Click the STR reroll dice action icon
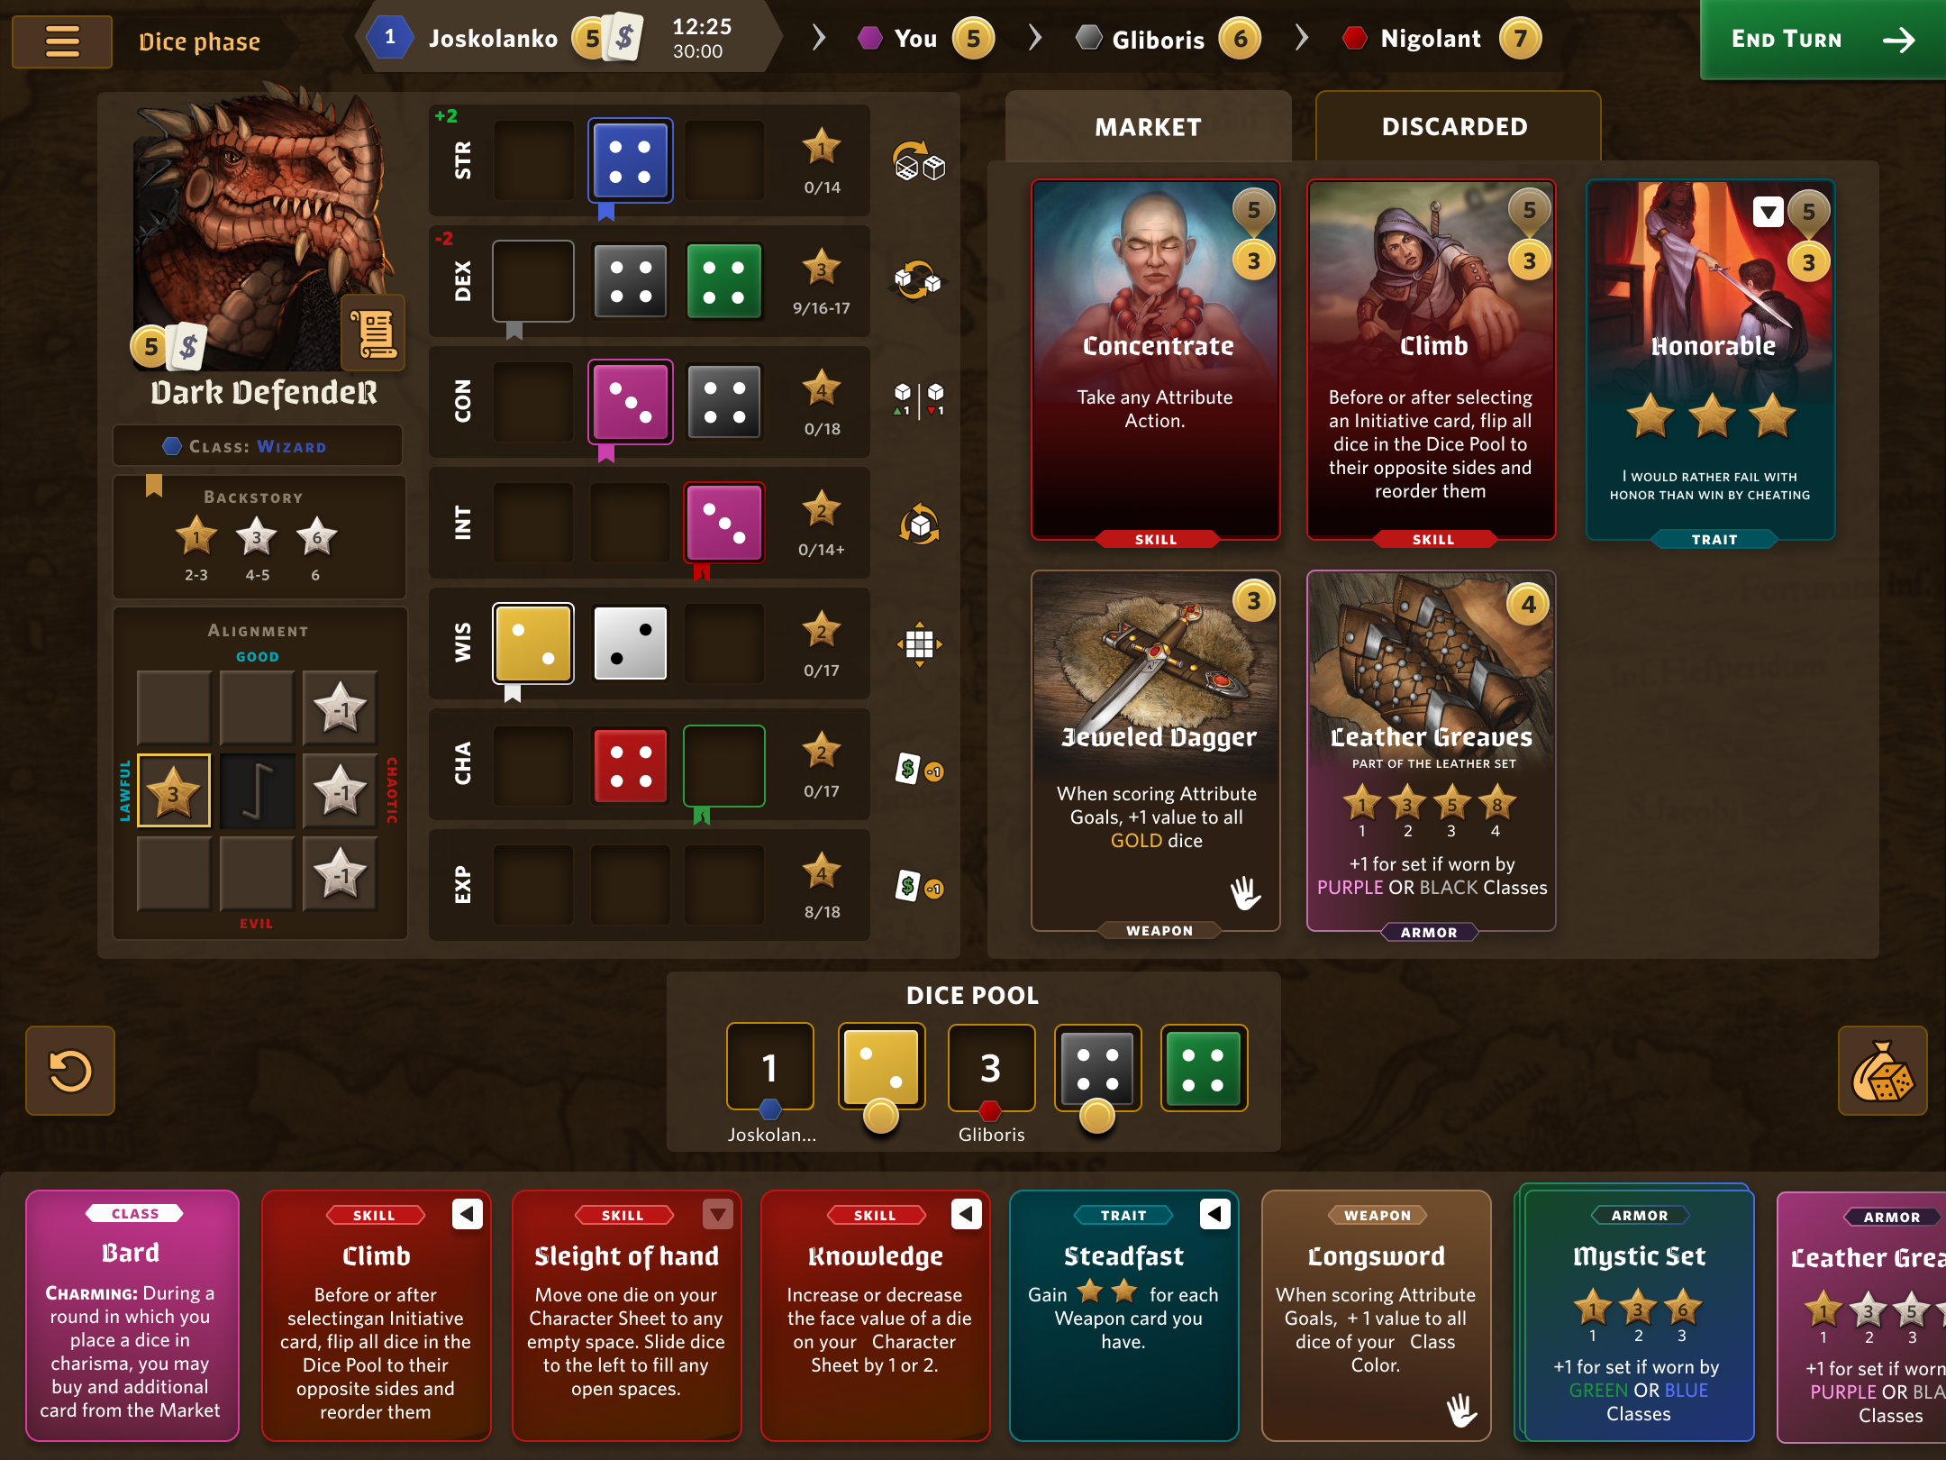Image resolution: width=1946 pixels, height=1460 pixels. point(919,162)
